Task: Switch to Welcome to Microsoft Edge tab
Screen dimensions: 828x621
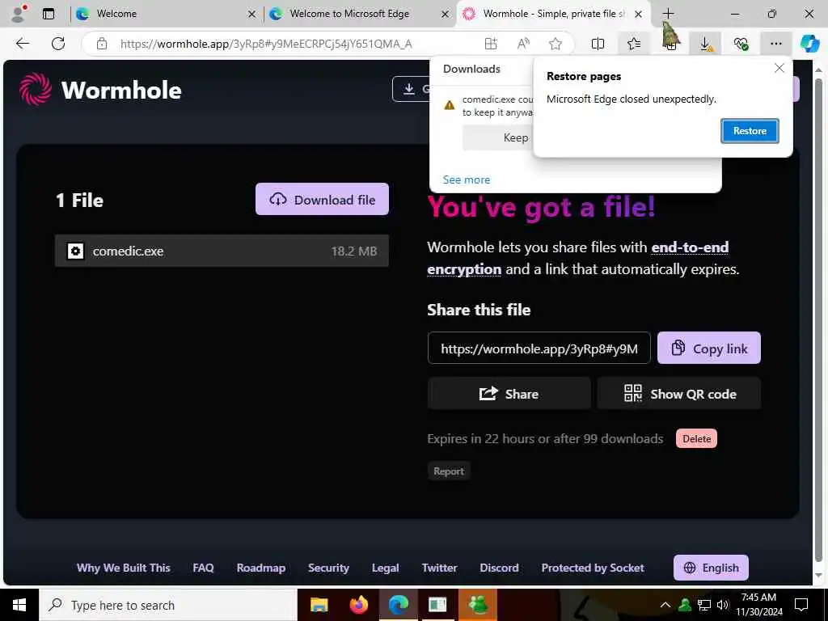Action: click(359, 14)
